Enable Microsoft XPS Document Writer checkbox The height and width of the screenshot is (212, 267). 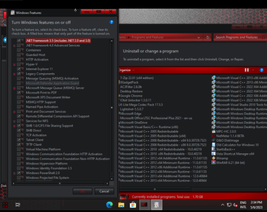[x=19, y=97]
